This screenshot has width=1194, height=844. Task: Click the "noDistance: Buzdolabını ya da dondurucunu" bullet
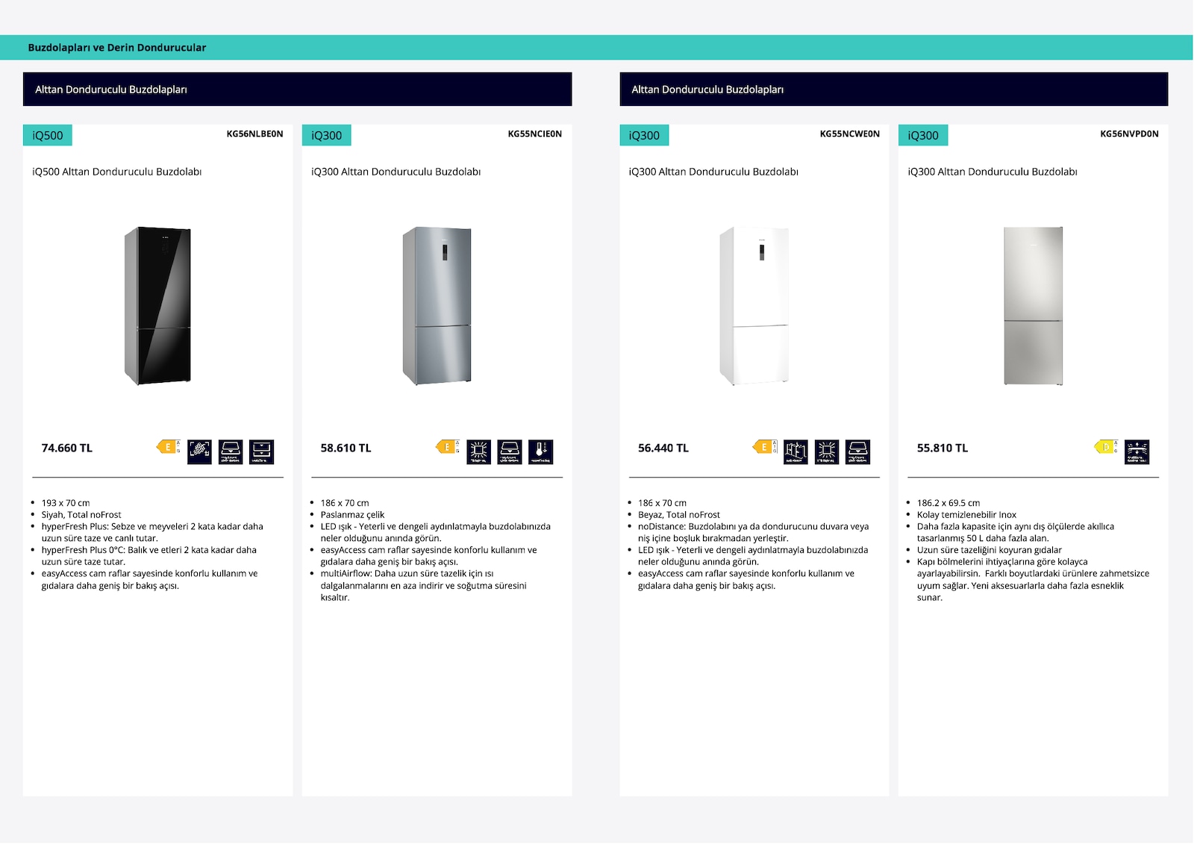[754, 532]
